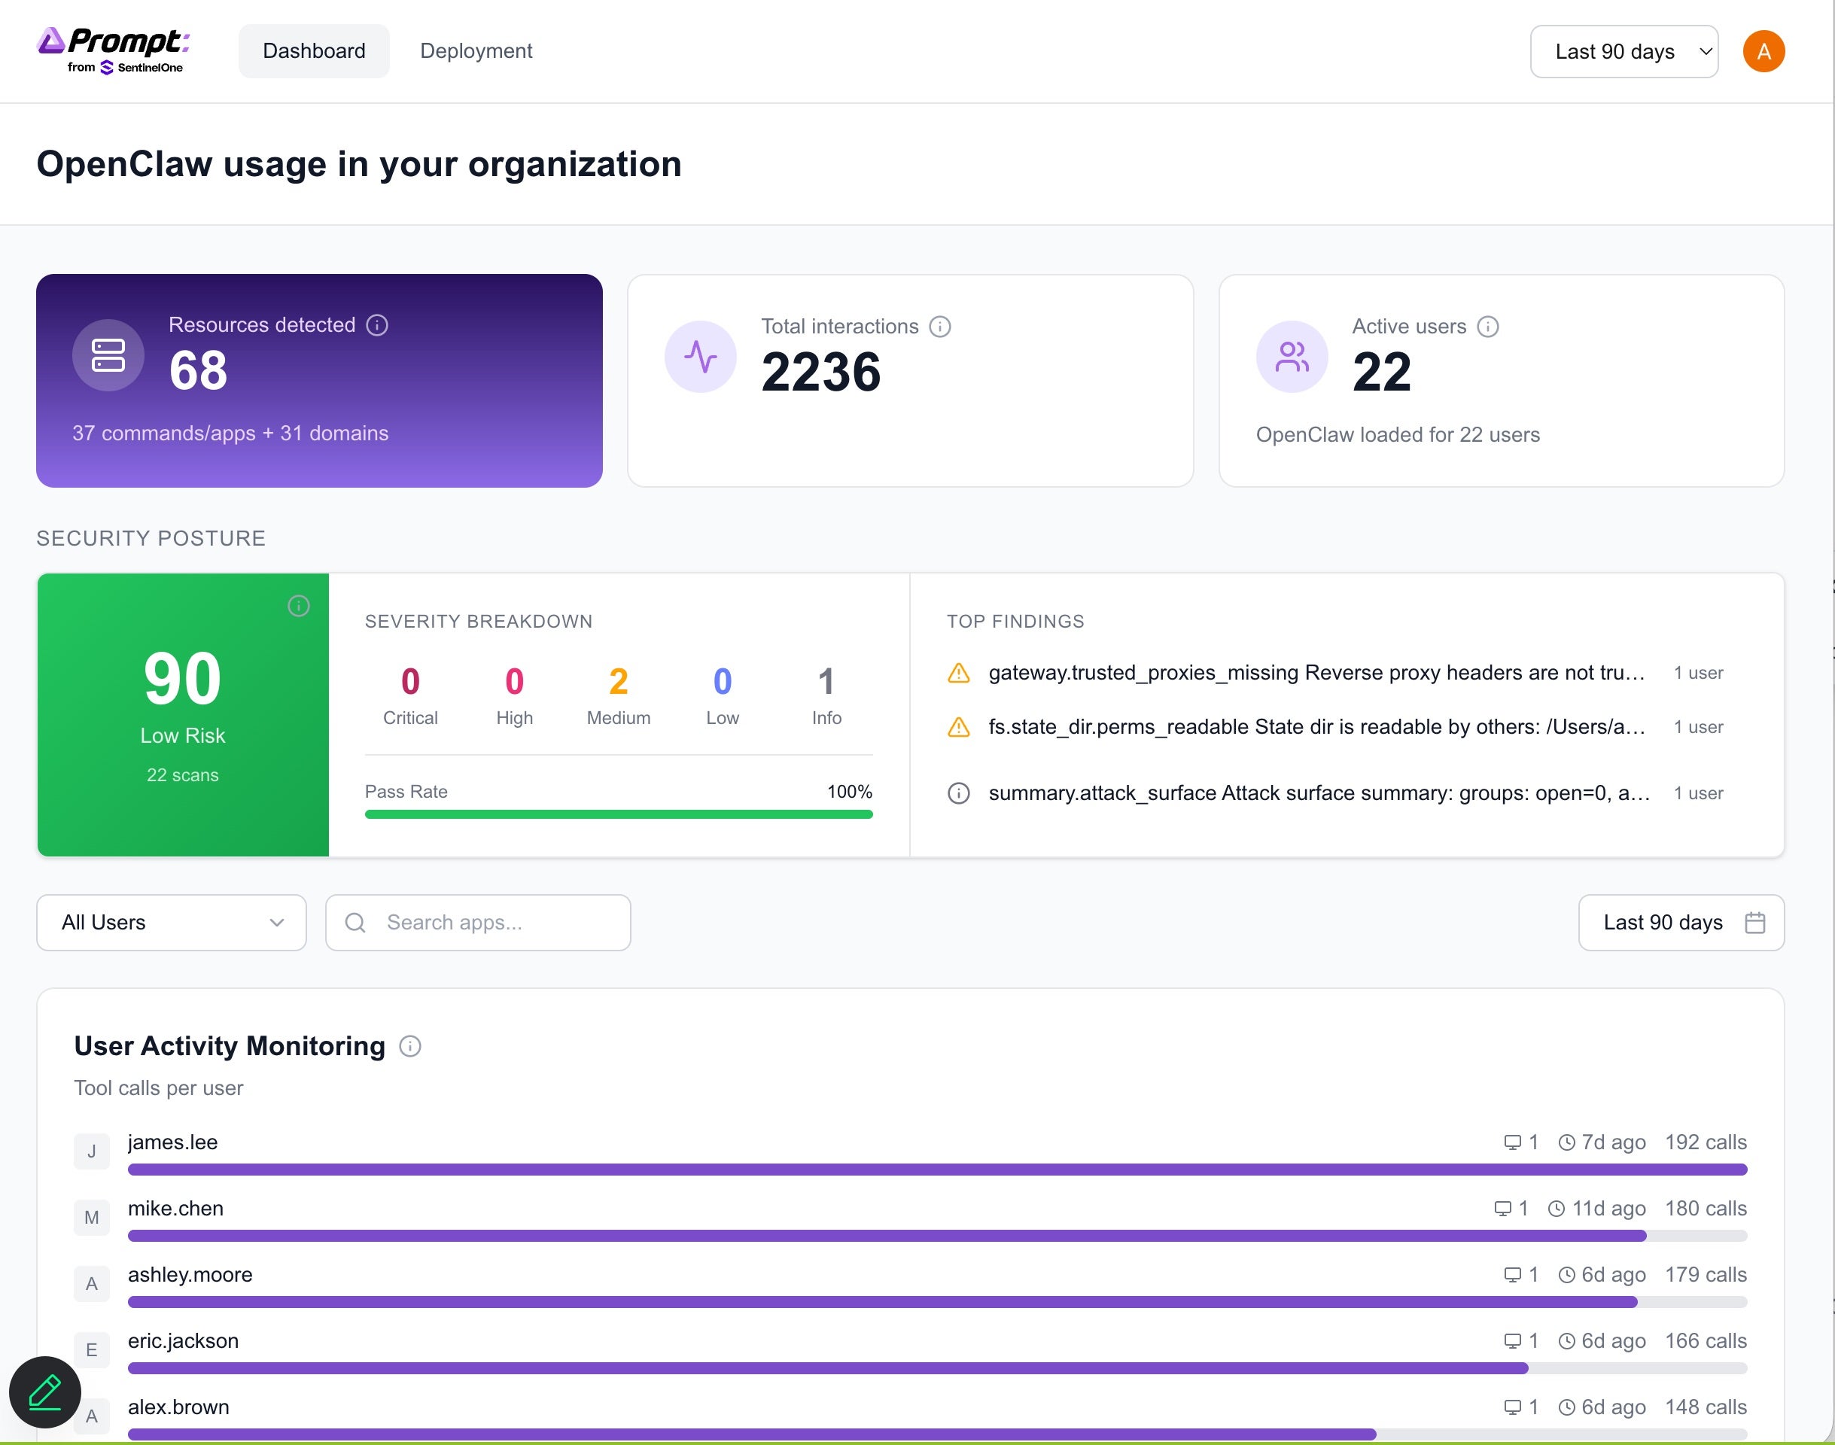
Task: Click the info icon on risk score card
Action: [299, 606]
